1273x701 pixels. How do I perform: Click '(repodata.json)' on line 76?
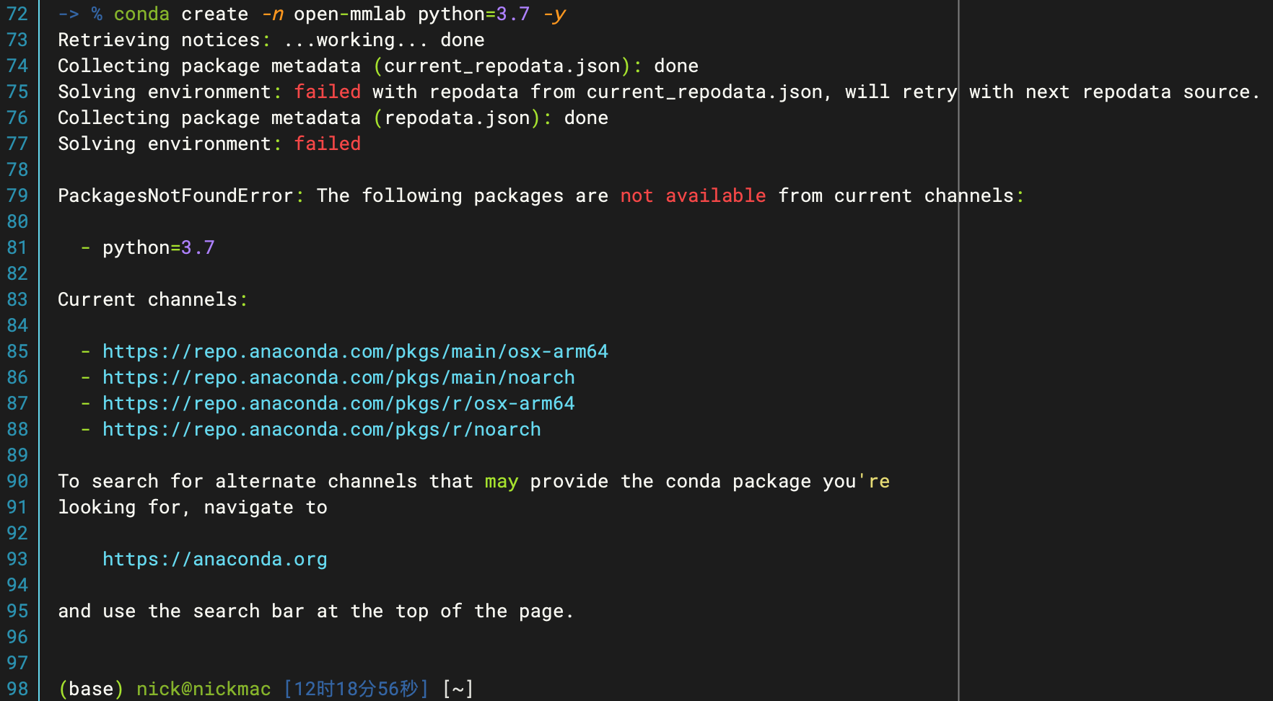457,118
